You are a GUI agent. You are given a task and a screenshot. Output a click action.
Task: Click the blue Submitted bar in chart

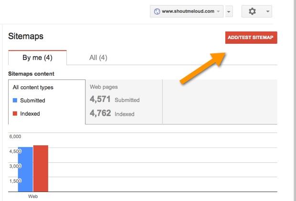click(x=25, y=170)
